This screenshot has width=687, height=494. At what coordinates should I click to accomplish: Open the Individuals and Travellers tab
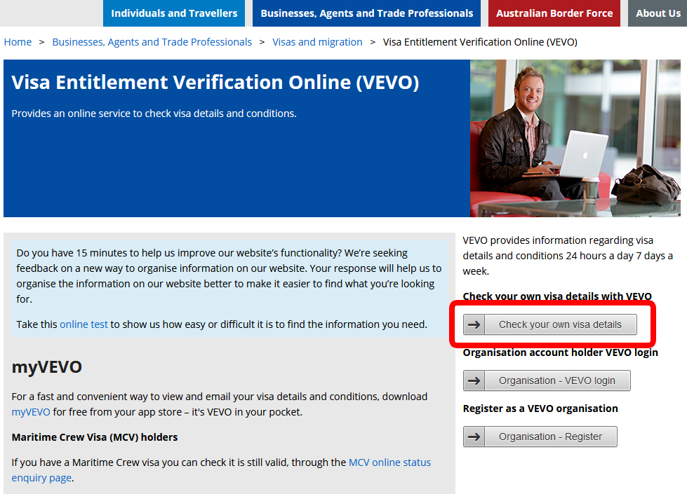[174, 13]
